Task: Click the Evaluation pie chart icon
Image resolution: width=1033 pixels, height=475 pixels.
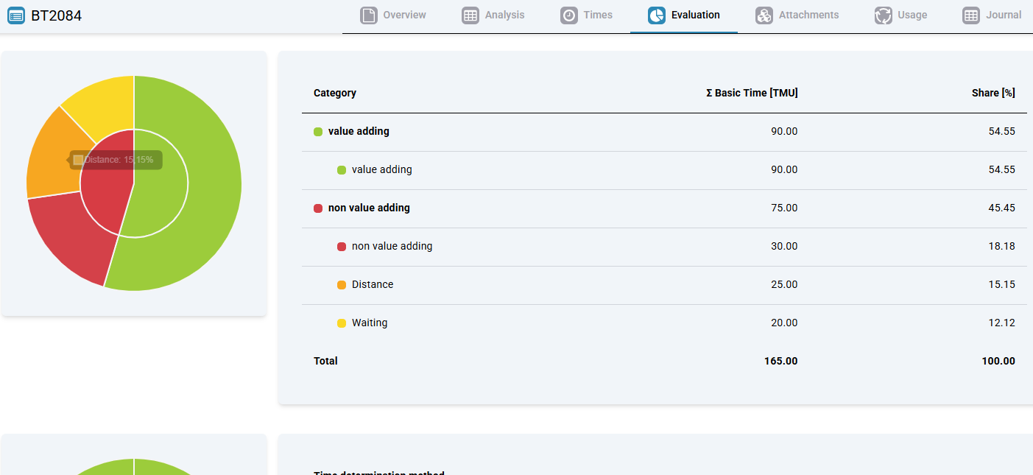Action: pyautogui.click(x=657, y=15)
